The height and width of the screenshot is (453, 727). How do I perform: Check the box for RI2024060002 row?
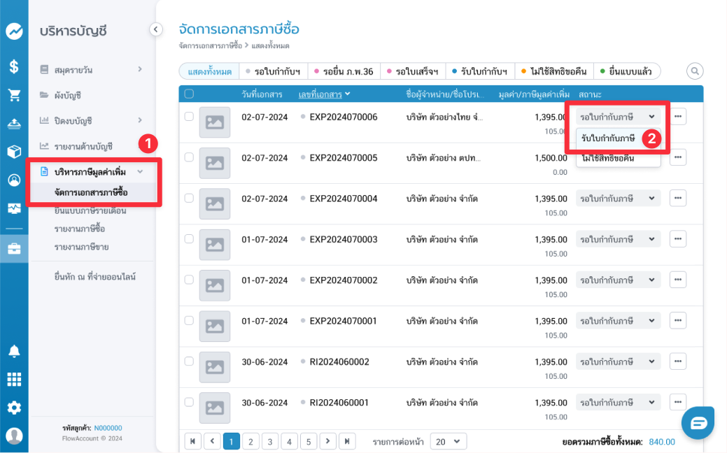tap(189, 361)
